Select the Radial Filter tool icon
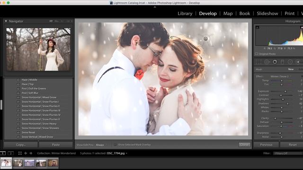The height and width of the screenshot is (170, 303). pyautogui.click(x=290, y=62)
